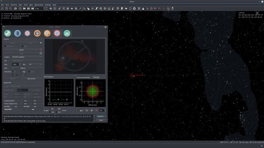The height and width of the screenshot is (148, 264).
Task: Step time backward in KStars toolbar
Action: click(x=24, y=8)
